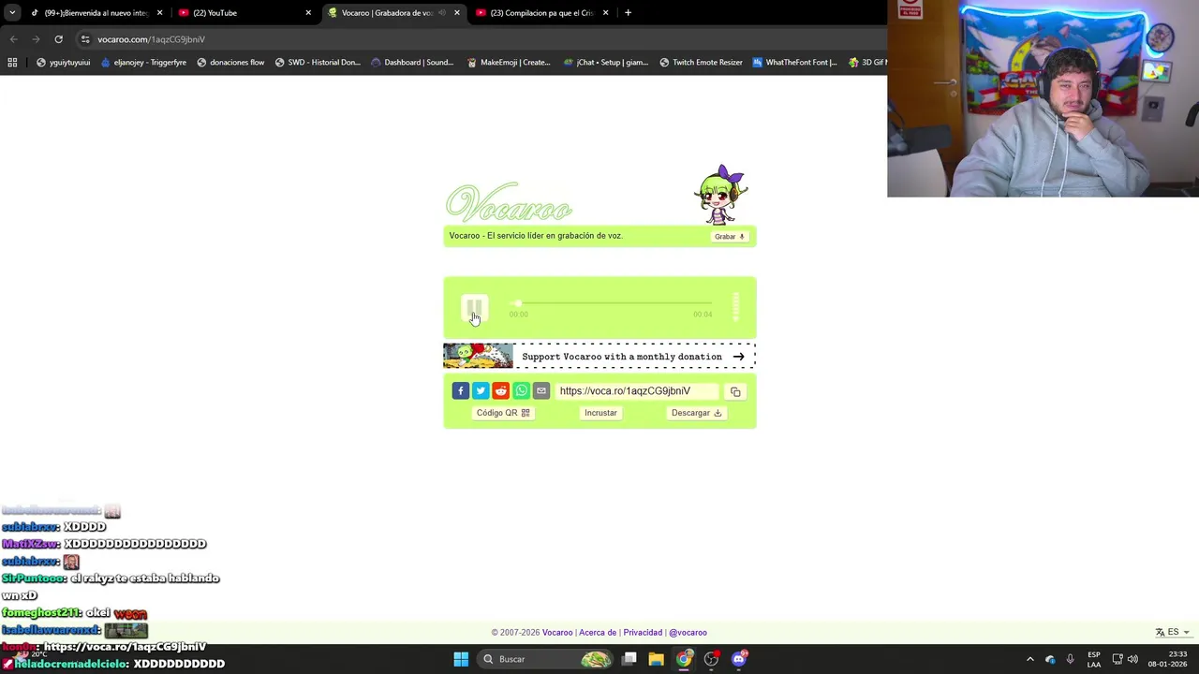Download recording with Descargar button

tap(696, 413)
